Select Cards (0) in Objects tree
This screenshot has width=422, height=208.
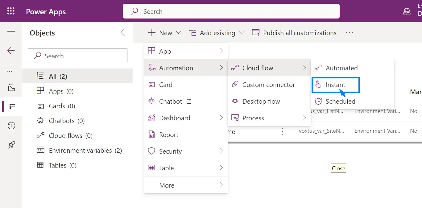78,106
